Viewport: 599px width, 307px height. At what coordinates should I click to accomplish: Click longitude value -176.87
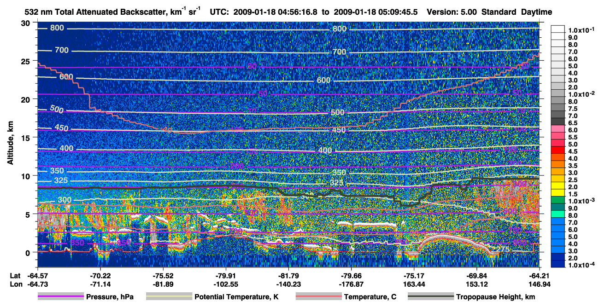pyautogui.click(x=351, y=284)
